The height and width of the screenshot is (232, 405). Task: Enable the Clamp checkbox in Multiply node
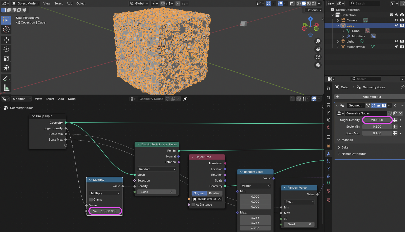(91, 199)
